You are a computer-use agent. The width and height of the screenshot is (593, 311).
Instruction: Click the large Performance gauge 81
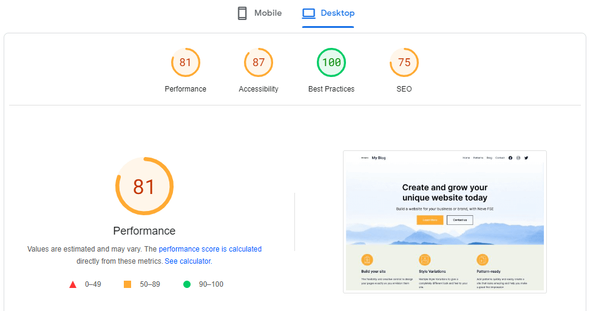(x=144, y=186)
